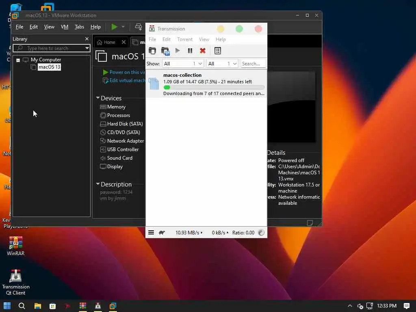Select My Computer in Library tree
This screenshot has width=416, height=312.
coord(45,60)
